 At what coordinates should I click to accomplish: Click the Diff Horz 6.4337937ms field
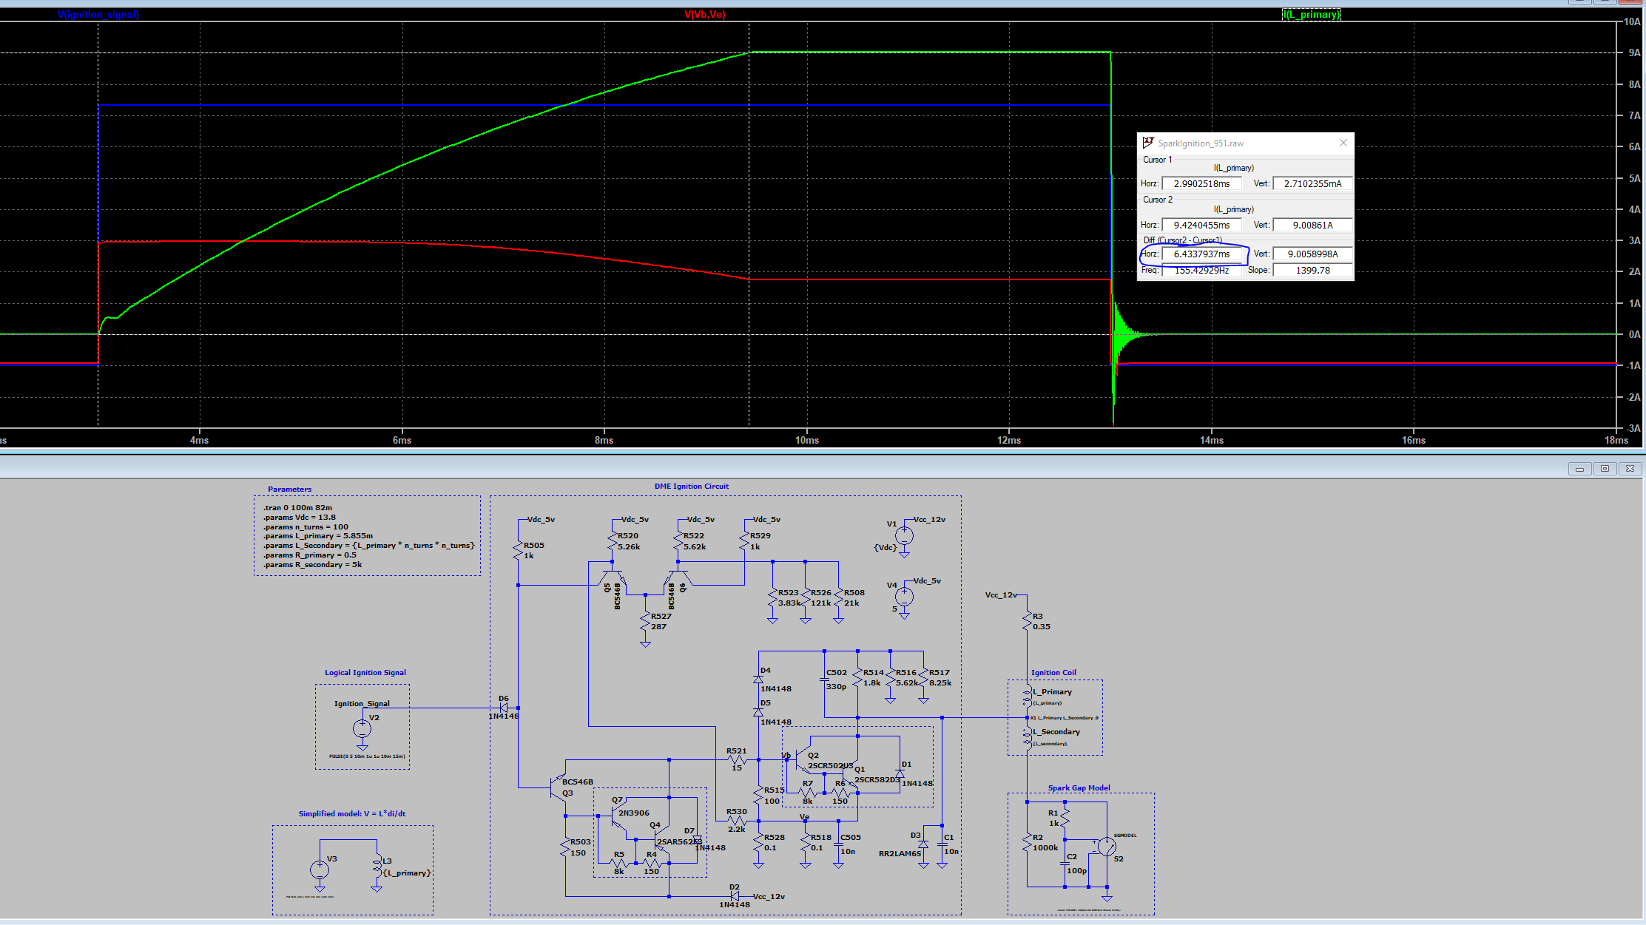click(1201, 254)
